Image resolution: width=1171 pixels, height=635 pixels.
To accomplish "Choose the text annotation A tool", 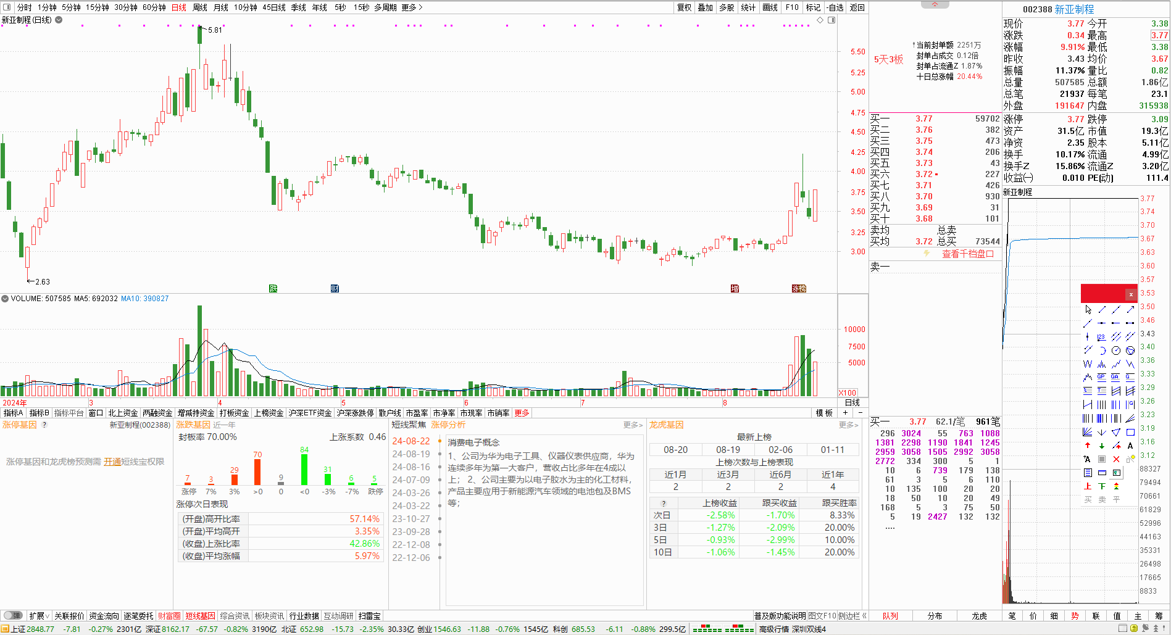I will tap(1130, 446).
